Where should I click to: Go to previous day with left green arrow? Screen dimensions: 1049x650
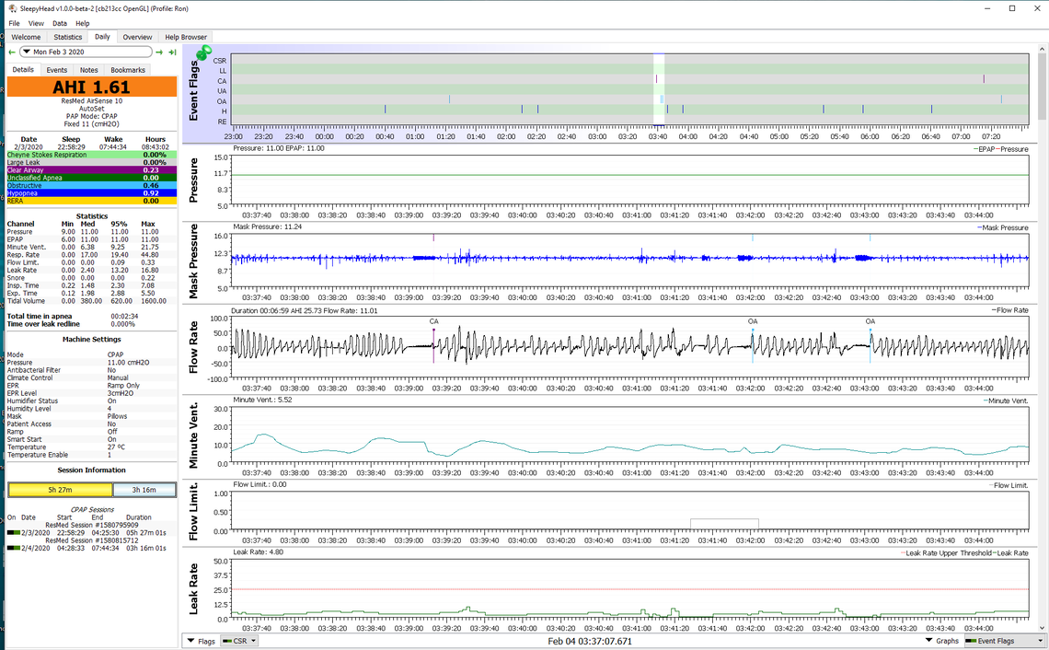point(11,52)
